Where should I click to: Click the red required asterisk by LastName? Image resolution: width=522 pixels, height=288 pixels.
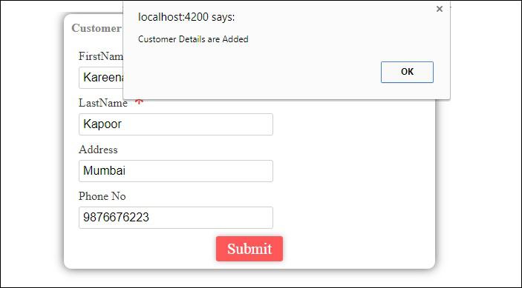pos(139,102)
